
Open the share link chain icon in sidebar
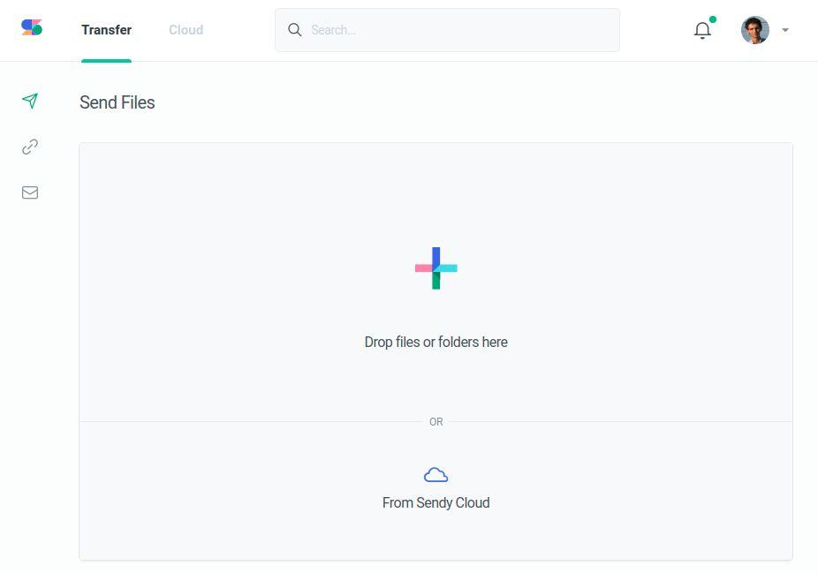point(30,147)
